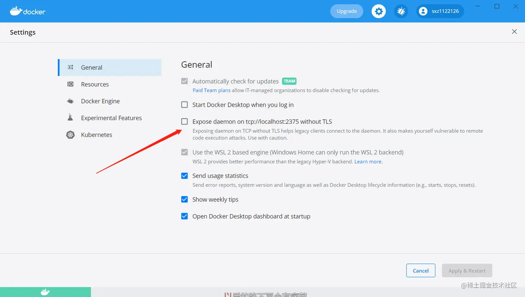525x297 pixels.
Task: Click the Kubernetes wheel icon in sidebar
Action: 70,135
